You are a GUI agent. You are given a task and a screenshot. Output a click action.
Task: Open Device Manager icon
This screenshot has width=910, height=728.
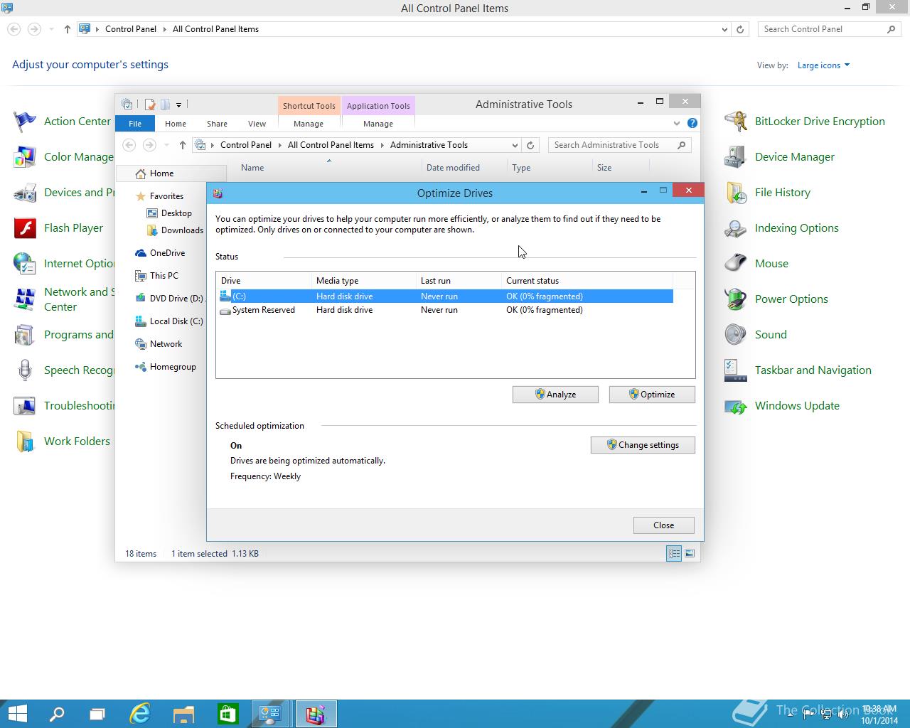(736, 157)
